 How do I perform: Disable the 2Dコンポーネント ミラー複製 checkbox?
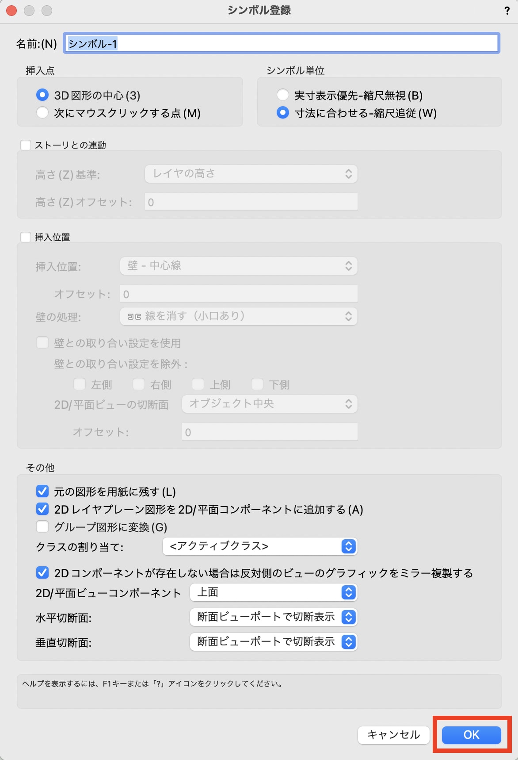pyautogui.click(x=42, y=573)
